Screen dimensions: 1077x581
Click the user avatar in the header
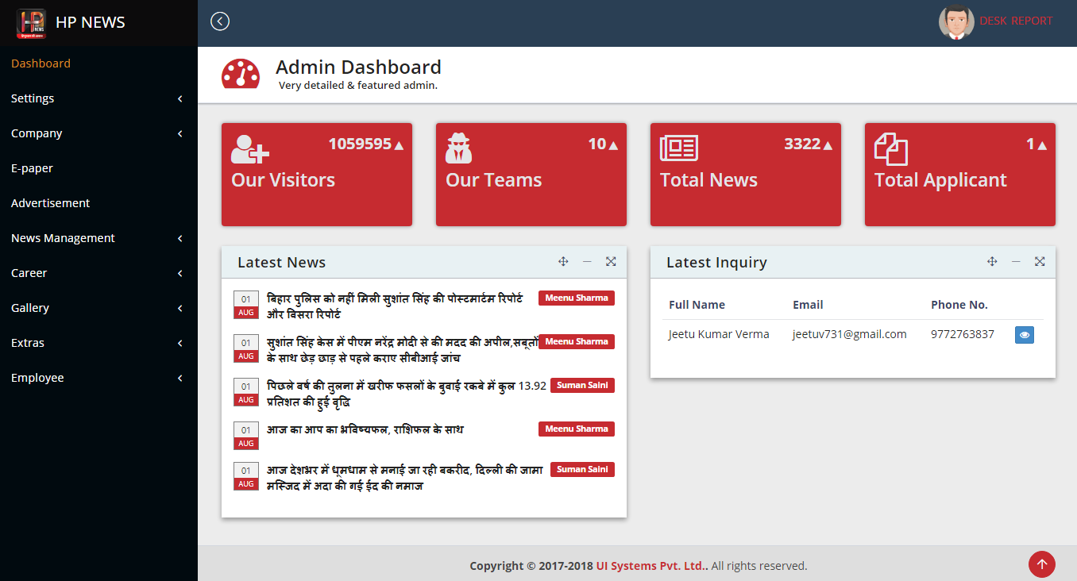tap(956, 22)
